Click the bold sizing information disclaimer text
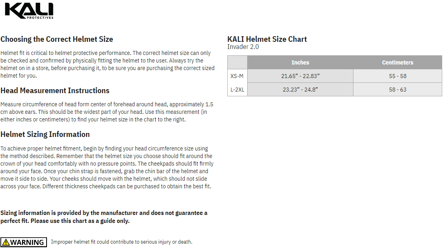445x248 pixels. point(104,217)
